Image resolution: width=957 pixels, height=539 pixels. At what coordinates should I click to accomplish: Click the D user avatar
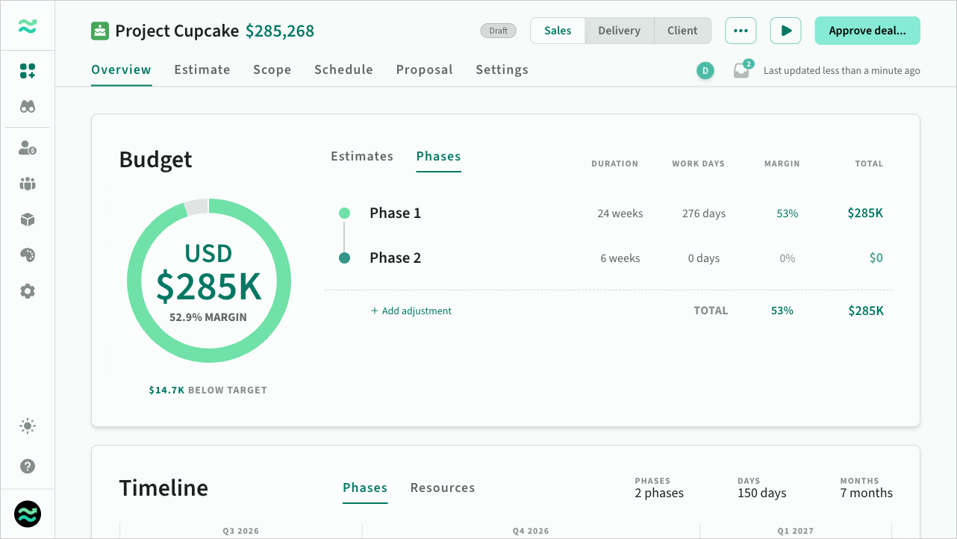[705, 71]
